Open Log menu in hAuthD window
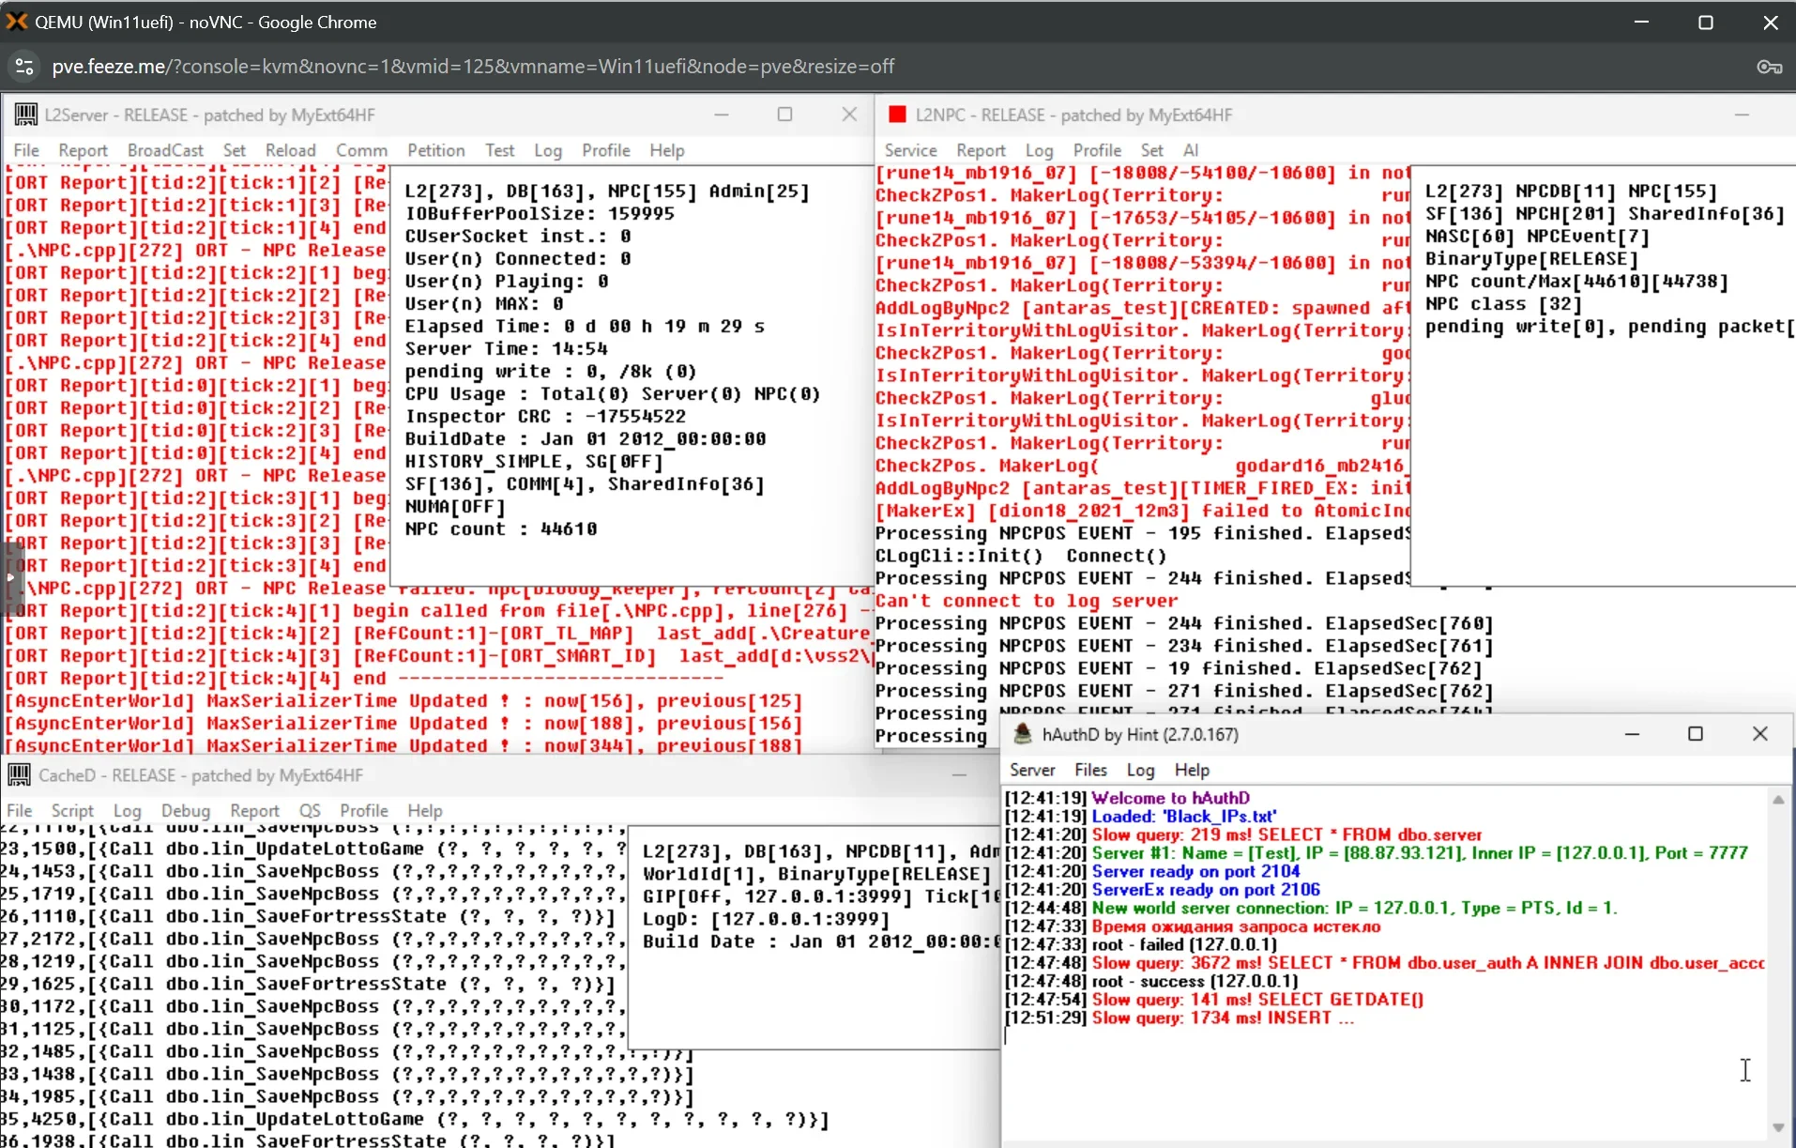1796x1148 pixels. [x=1140, y=770]
